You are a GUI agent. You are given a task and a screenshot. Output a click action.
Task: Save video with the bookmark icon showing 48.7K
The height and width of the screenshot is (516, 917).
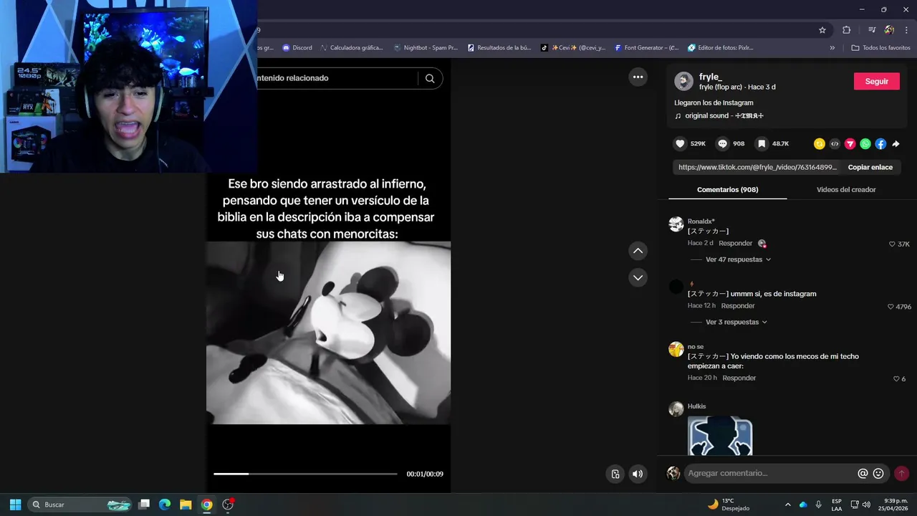762,144
